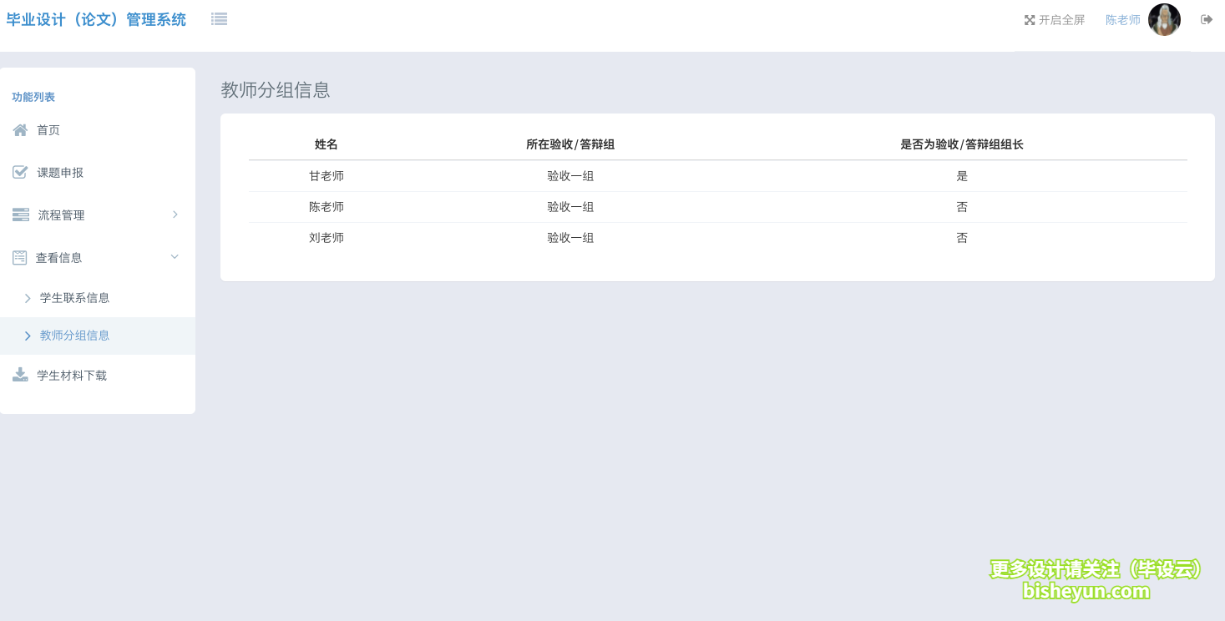Viewport: 1225px width, 621px height.
Task: Click the 否 cell for 刘老师
Action: point(962,238)
